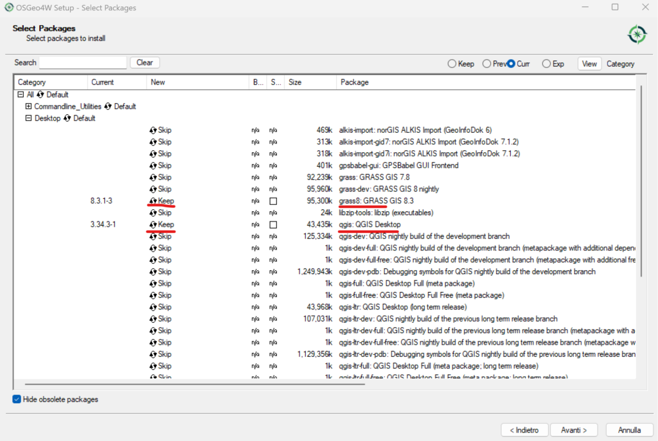This screenshot has height=441, width=658.
Task: Click version 3.34.3-1 in Current column
Action: click(103, 225)
